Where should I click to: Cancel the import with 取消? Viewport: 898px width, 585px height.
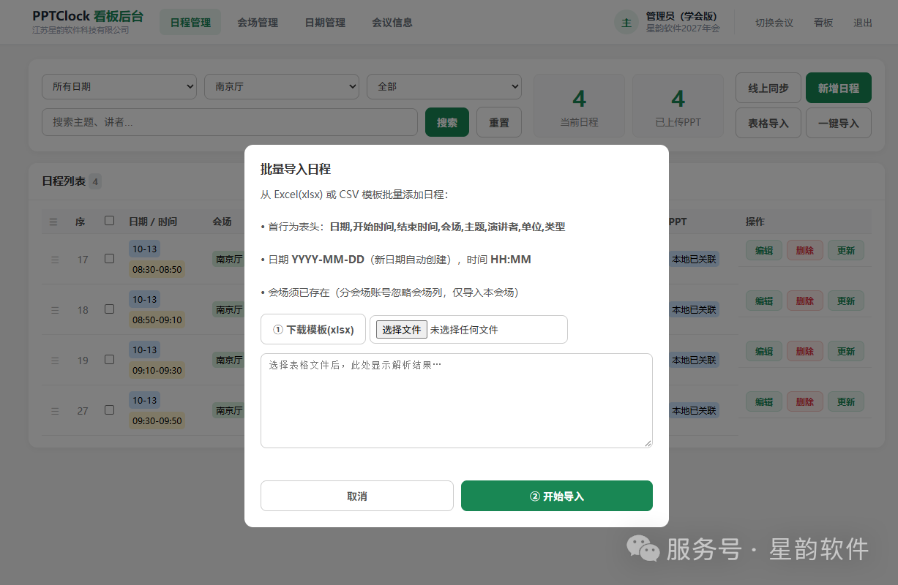tap(357, 496)
